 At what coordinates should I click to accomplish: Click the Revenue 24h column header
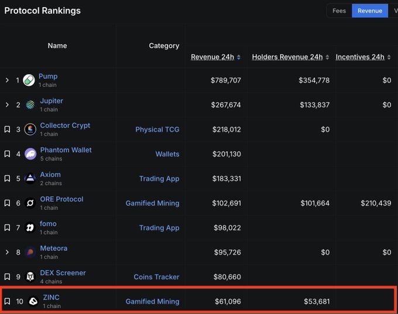coord(212,57)
